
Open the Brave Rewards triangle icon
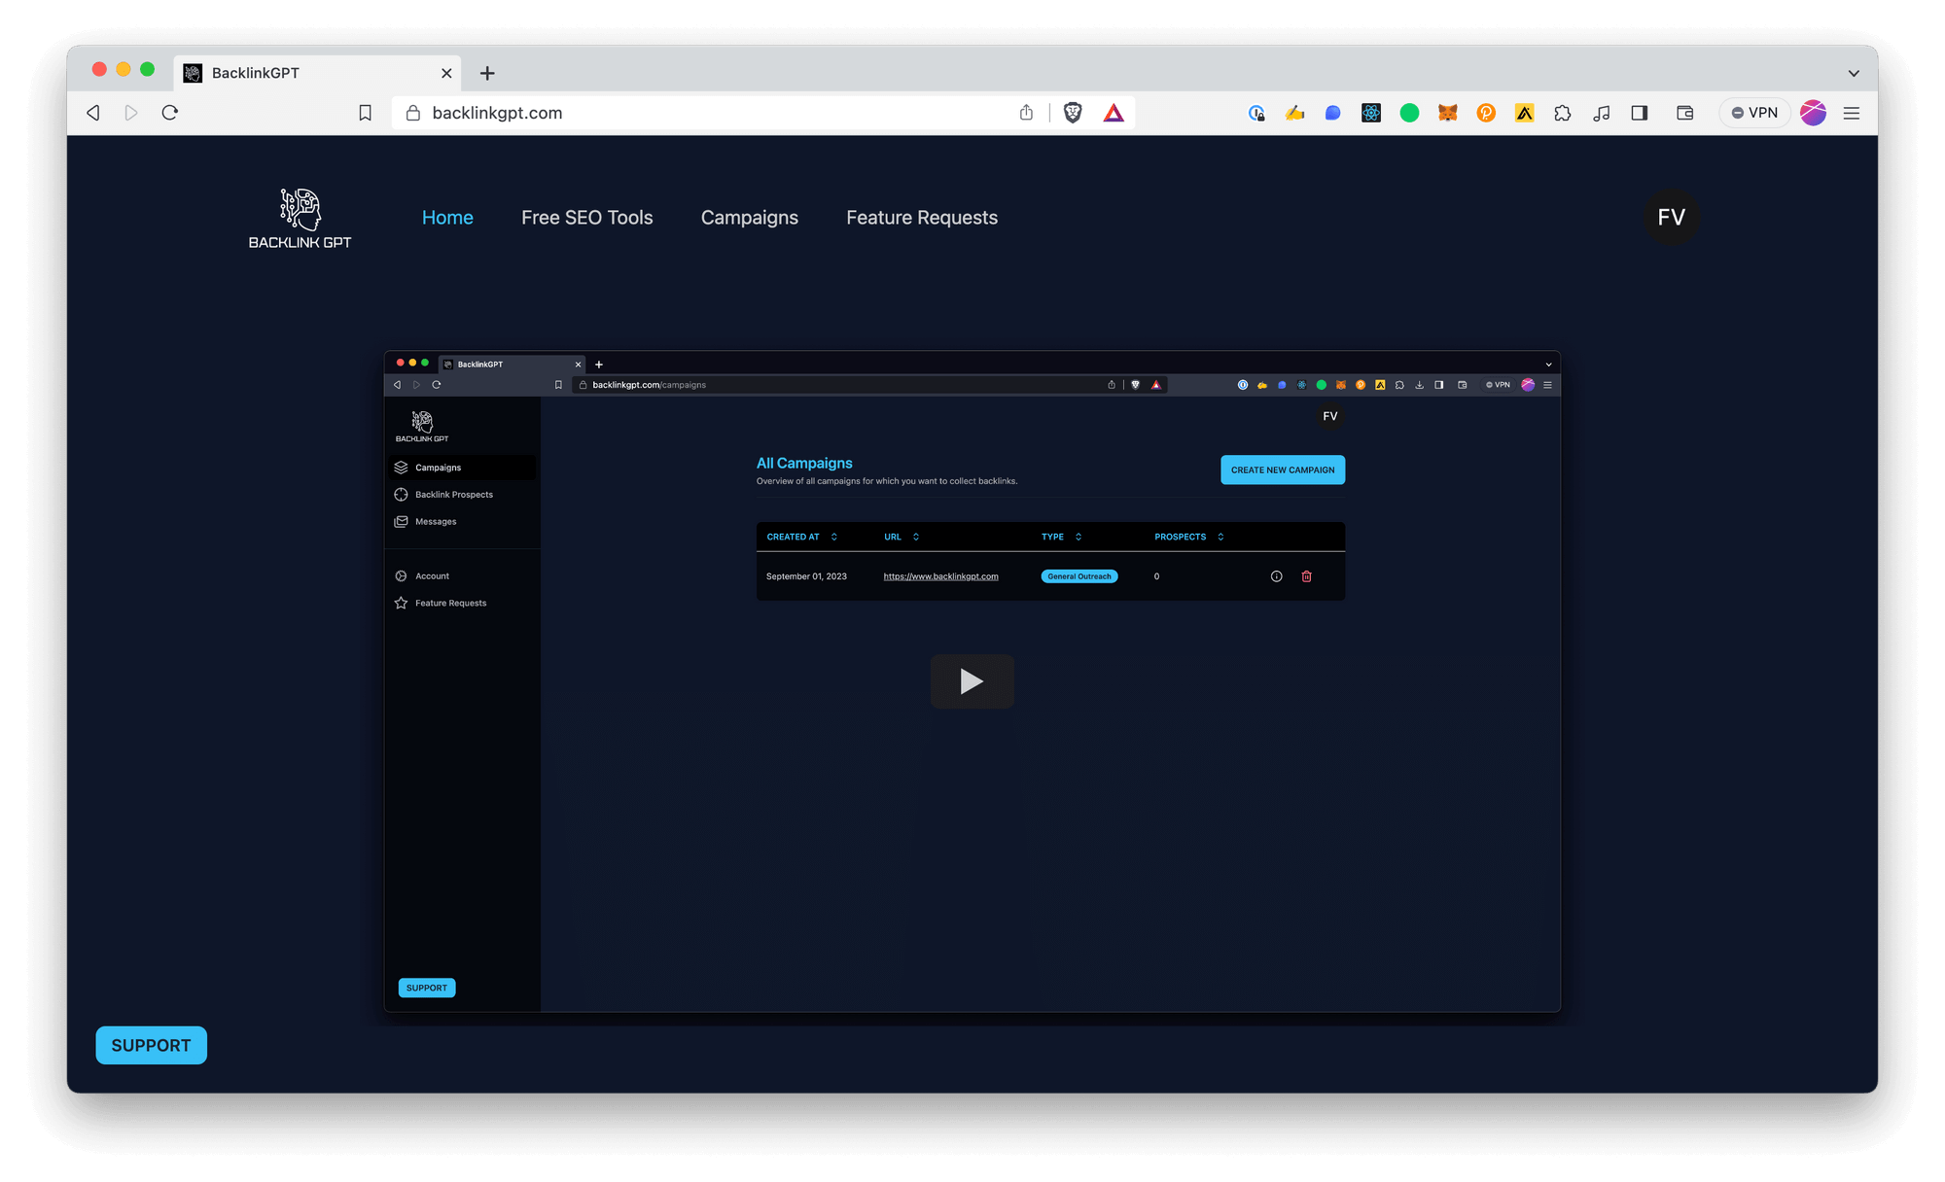coord(1114,113)
